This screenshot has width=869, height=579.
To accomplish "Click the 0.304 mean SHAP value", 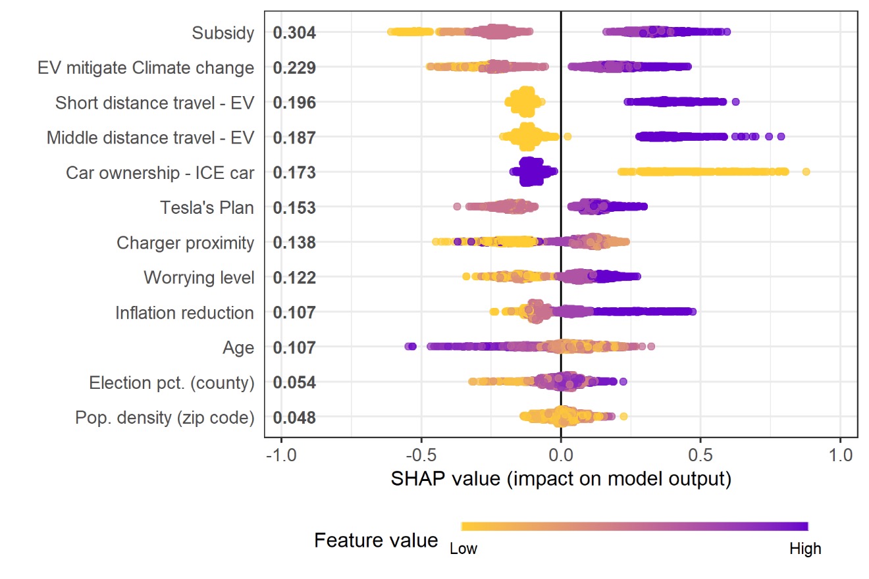I will click(294, 33).
